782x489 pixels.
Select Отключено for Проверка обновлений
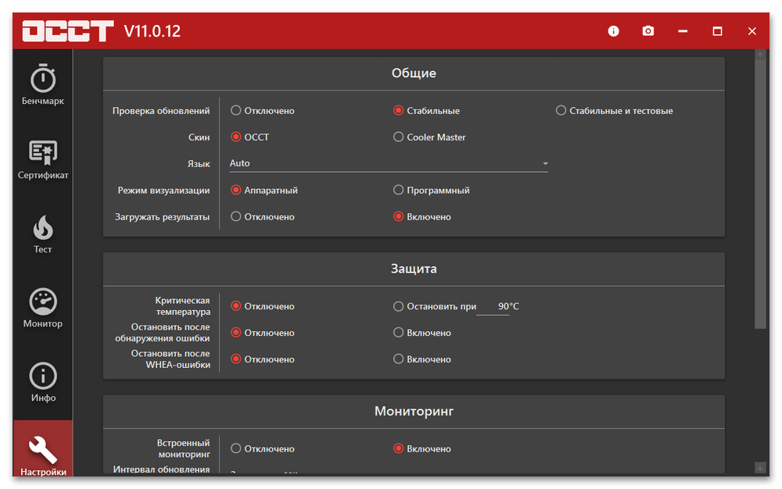coord(235,111)
